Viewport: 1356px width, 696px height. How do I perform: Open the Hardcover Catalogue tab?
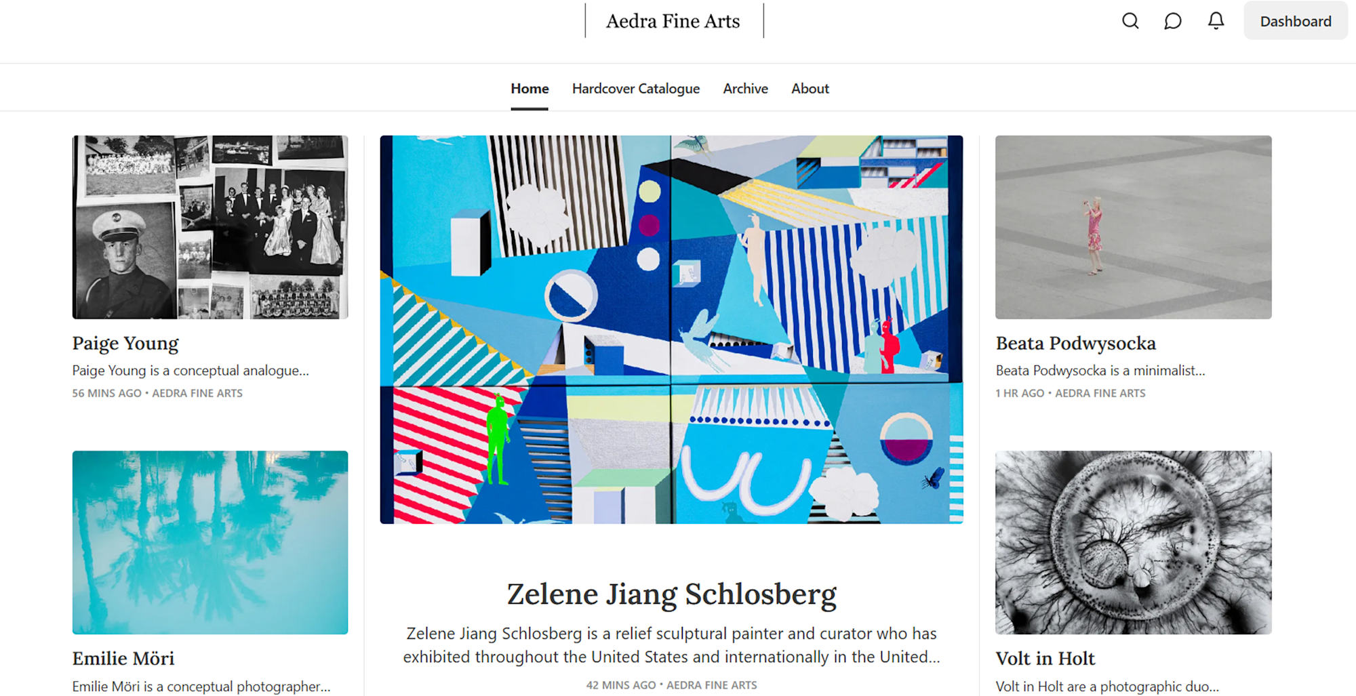point(635,89)
